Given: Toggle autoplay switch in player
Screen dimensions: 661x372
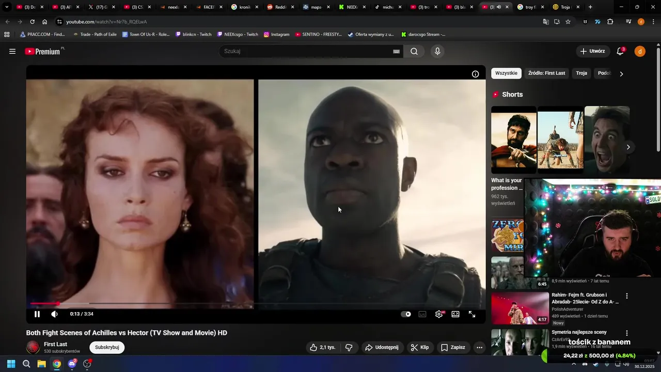Looking at the screenshot, I should pyautogui.click(x=406, y=314).
